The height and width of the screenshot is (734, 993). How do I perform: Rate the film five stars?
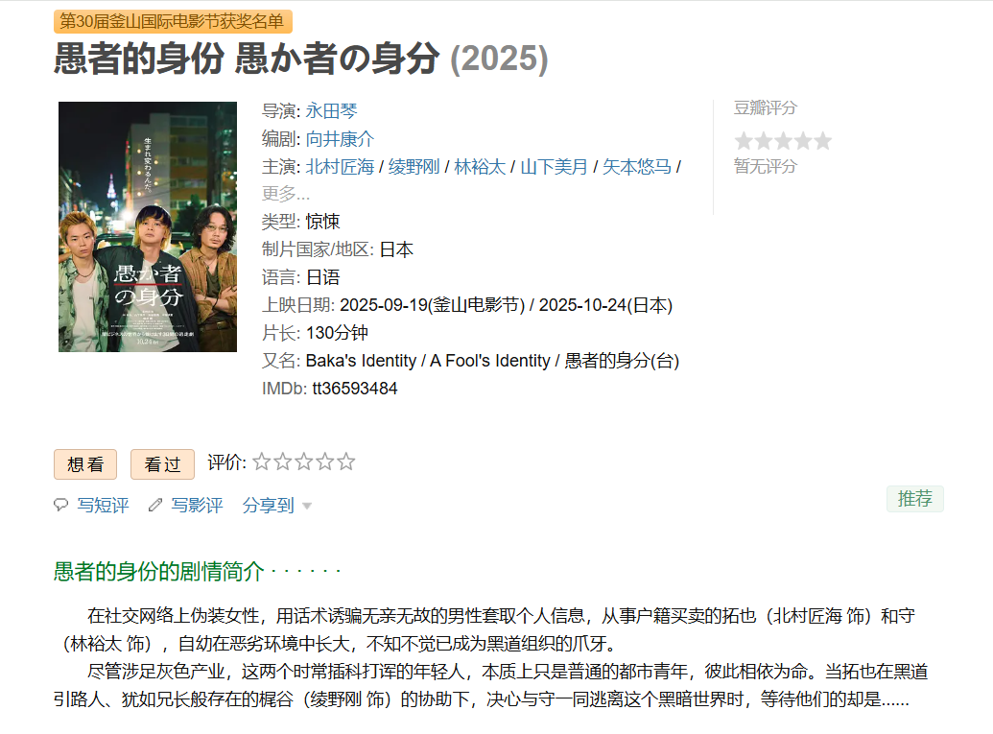pyautogui.click(x=345, y=462)
